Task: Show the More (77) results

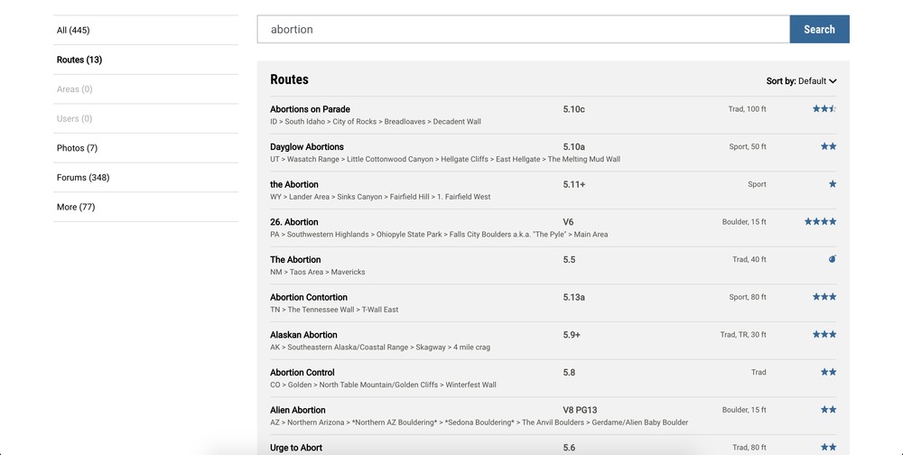Action: pos(145,207)
